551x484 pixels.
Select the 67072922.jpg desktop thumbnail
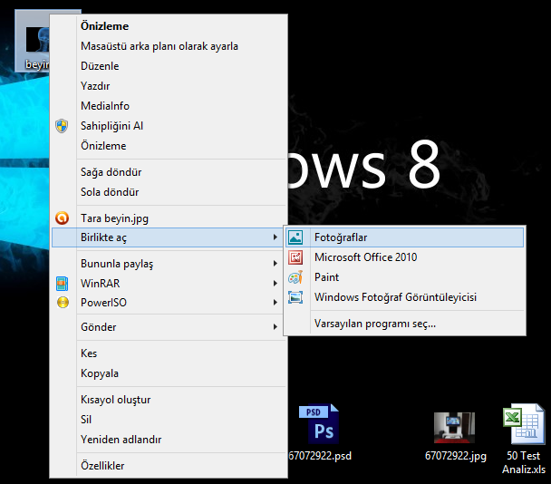pyautogui.click(x=455, y=428)
